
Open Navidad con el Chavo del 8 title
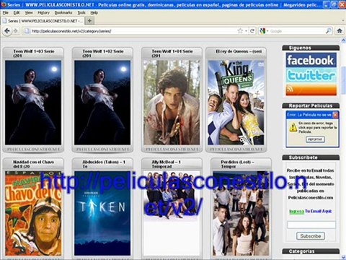33,164
